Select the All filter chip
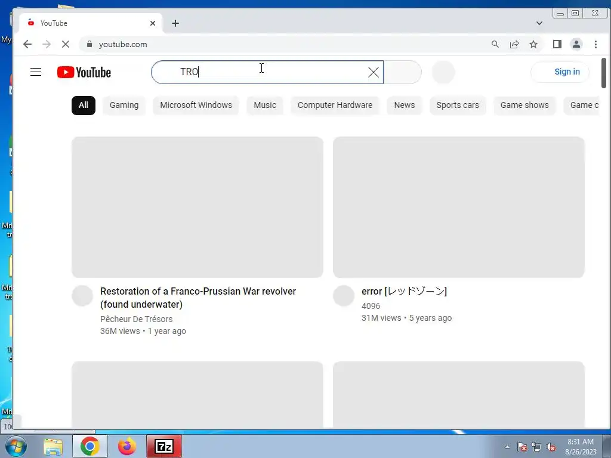 [x=84, y=105]
